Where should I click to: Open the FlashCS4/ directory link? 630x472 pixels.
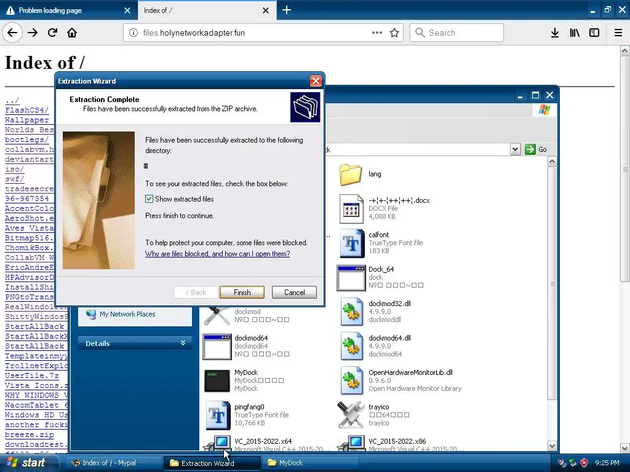click(27, 110)
